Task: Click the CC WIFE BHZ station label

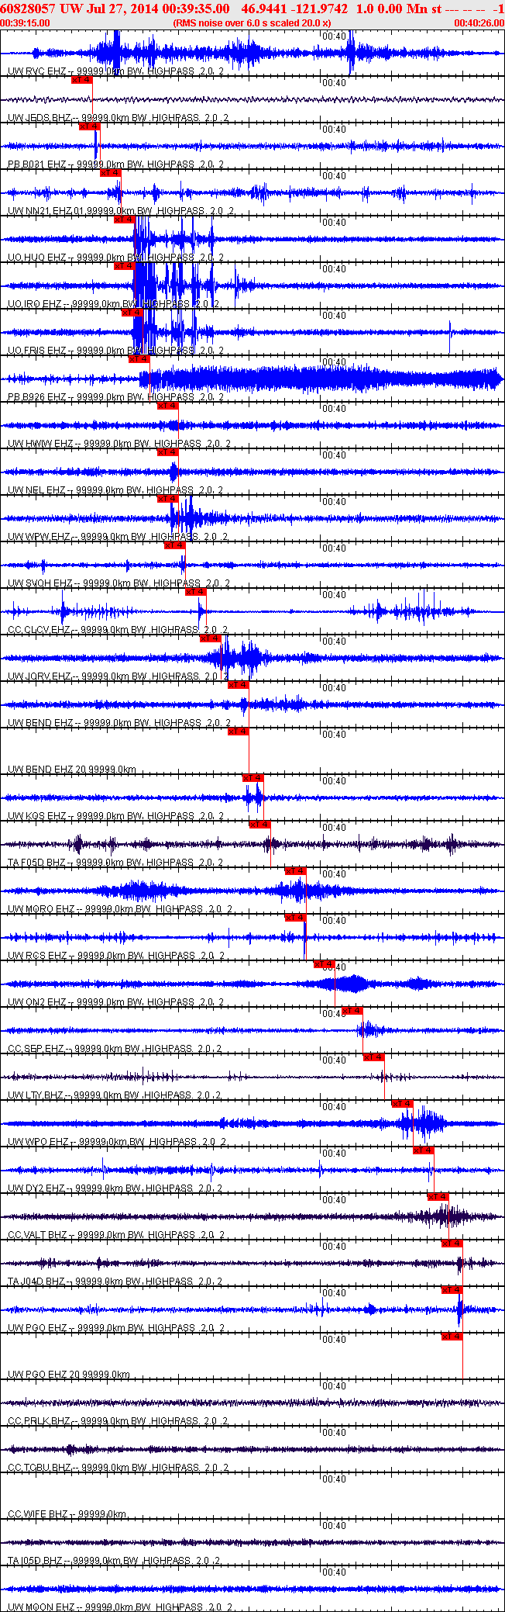Action: click(x=67, y=1514)
